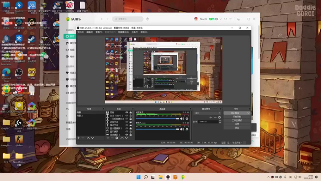321x181 pixels.
Task: Remove transition with the minus icon
Action: (x=215, y=117)
